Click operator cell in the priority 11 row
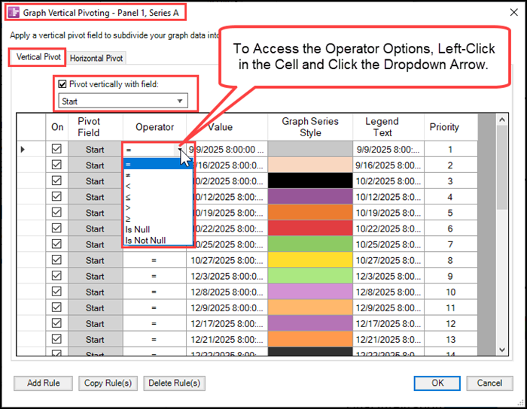The width and height of the screenshot is (527, 409). point(154,308)
